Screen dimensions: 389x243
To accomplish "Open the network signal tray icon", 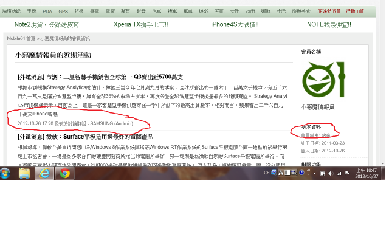I will coord(339,173).
